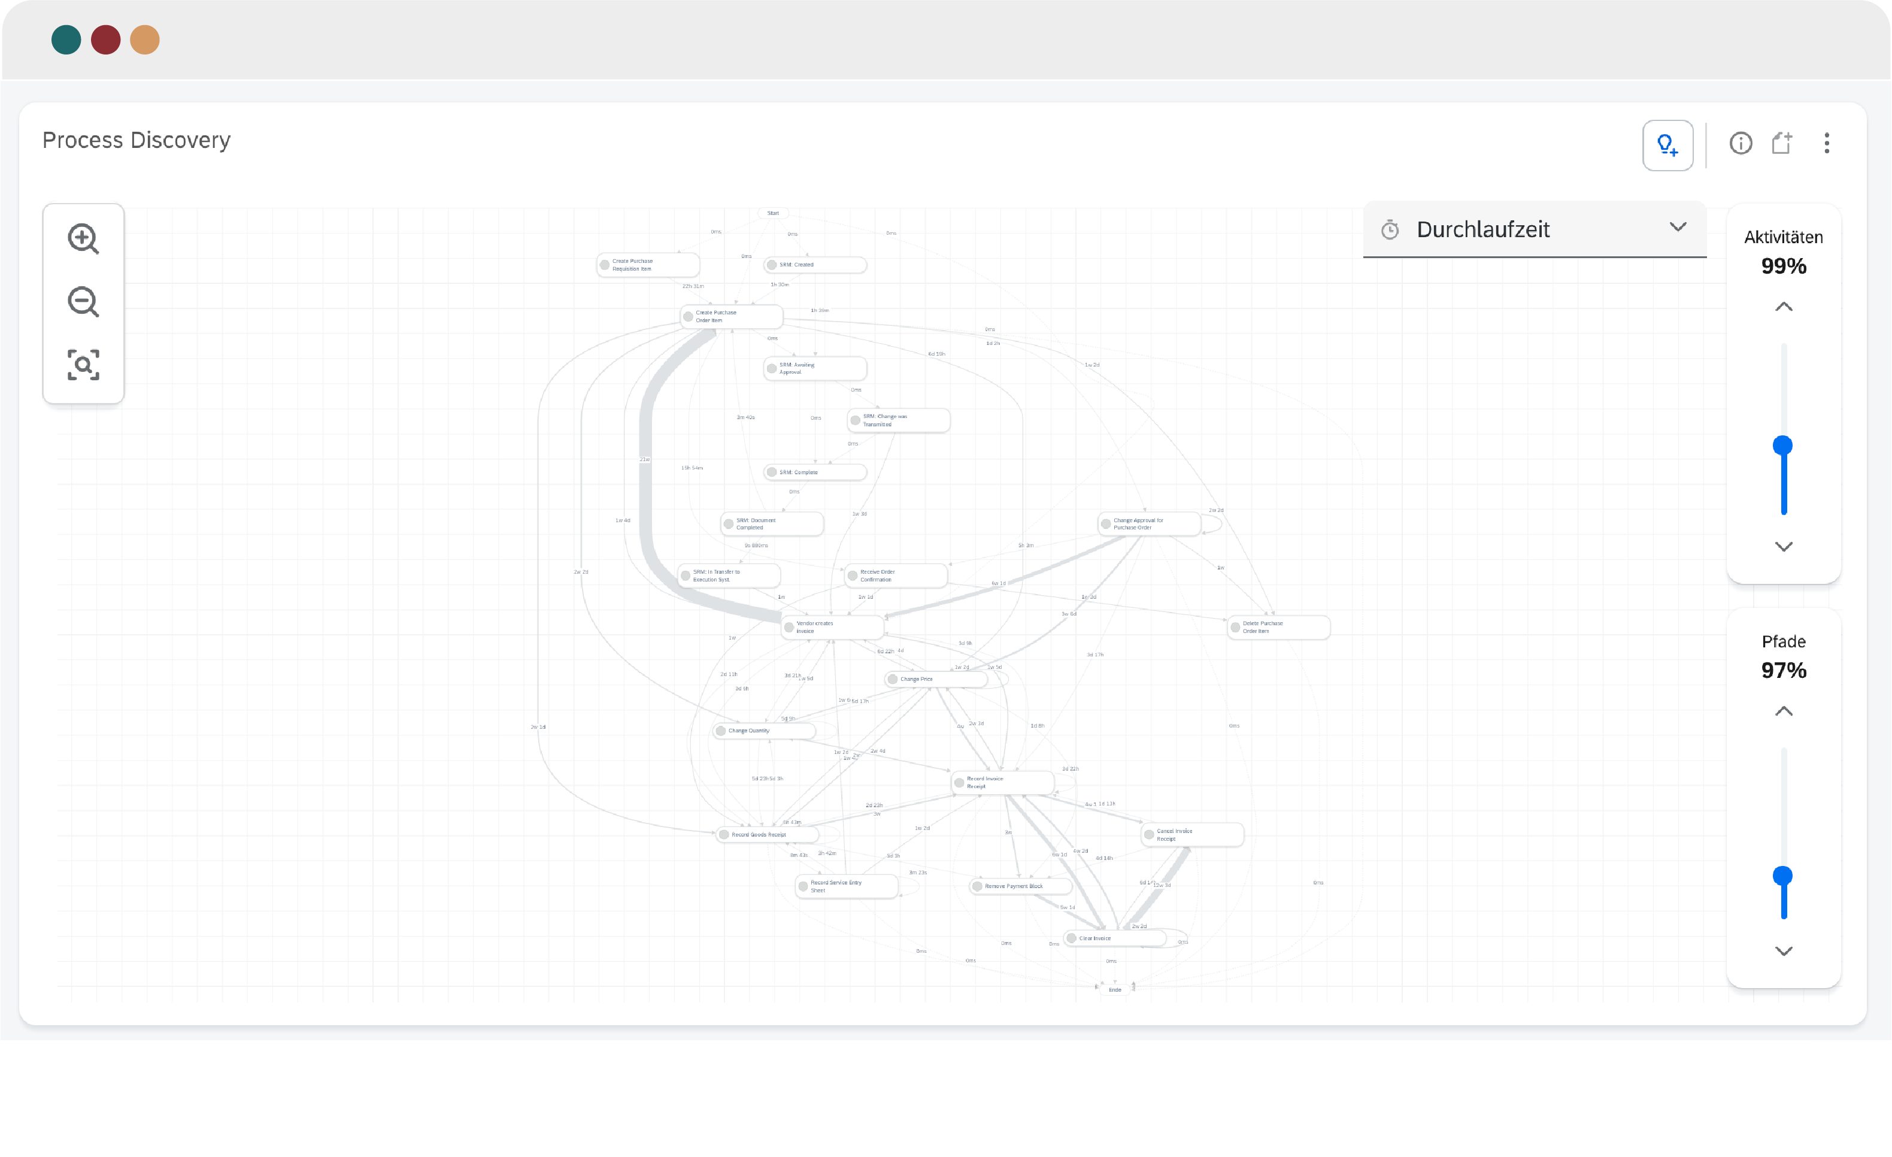Click the Pfade slider handle
The height and width of the screenshot is (1157, 1892).
coord(1782,876)
